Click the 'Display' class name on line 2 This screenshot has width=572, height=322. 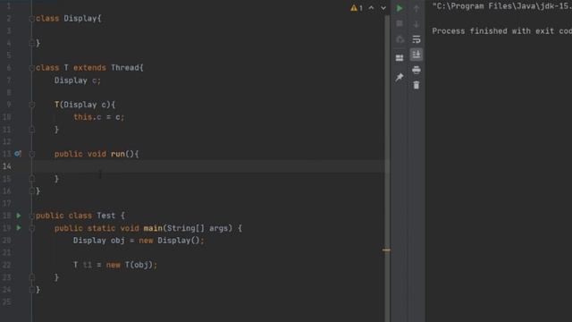coord(80,18)
